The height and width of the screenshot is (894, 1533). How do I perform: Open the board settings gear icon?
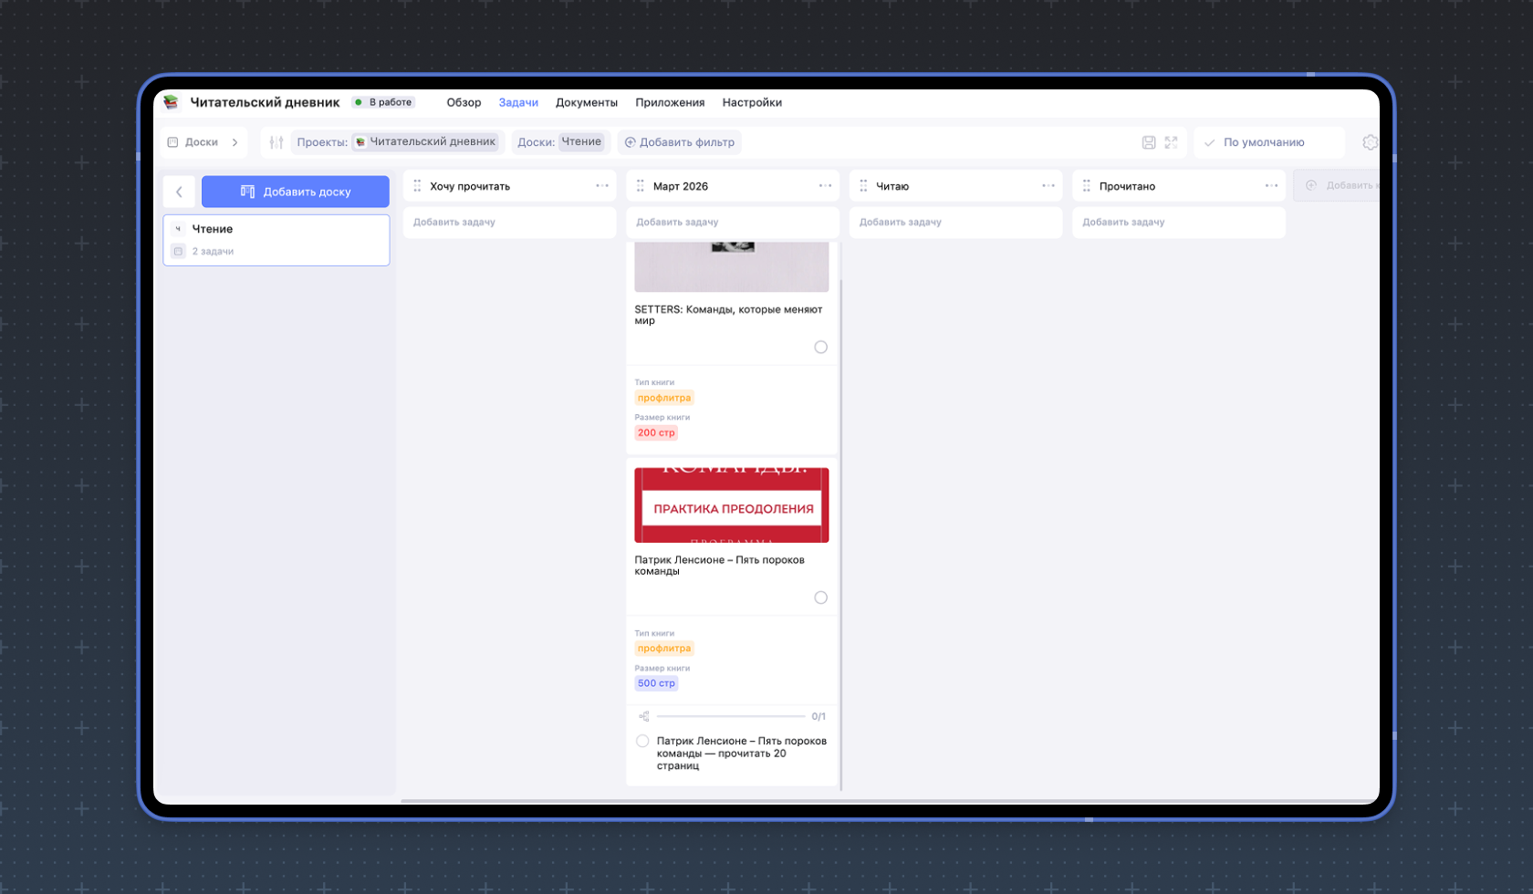point(1369,142)
